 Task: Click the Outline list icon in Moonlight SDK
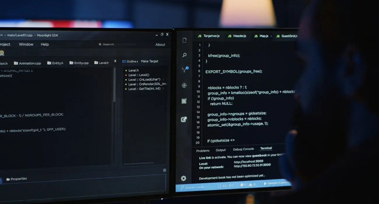coord(124,61)
